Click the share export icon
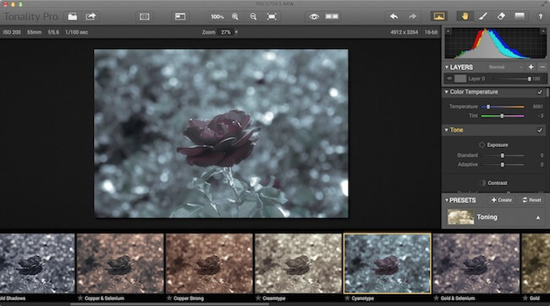The image size is (550, 306). 91,16
